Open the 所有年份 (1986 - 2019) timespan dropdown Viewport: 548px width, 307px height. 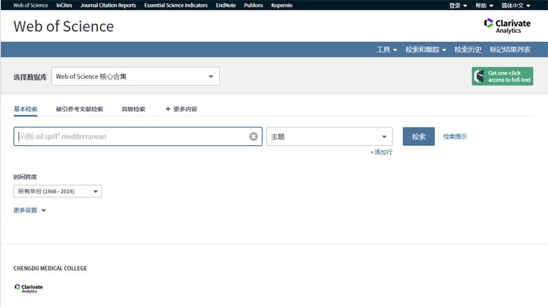pyautogui.click(x=58, y=191)
